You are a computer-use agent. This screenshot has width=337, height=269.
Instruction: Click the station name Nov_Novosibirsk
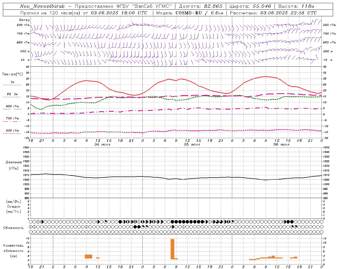pyautogui.click(x=42, y=6)
